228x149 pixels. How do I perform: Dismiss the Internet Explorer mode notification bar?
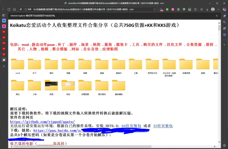pyautogui.click(x=217, y=16)
